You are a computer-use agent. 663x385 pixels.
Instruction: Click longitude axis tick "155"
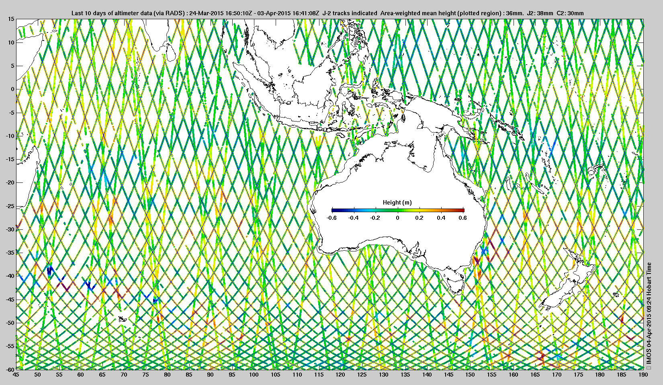click(x=491, y=375)
